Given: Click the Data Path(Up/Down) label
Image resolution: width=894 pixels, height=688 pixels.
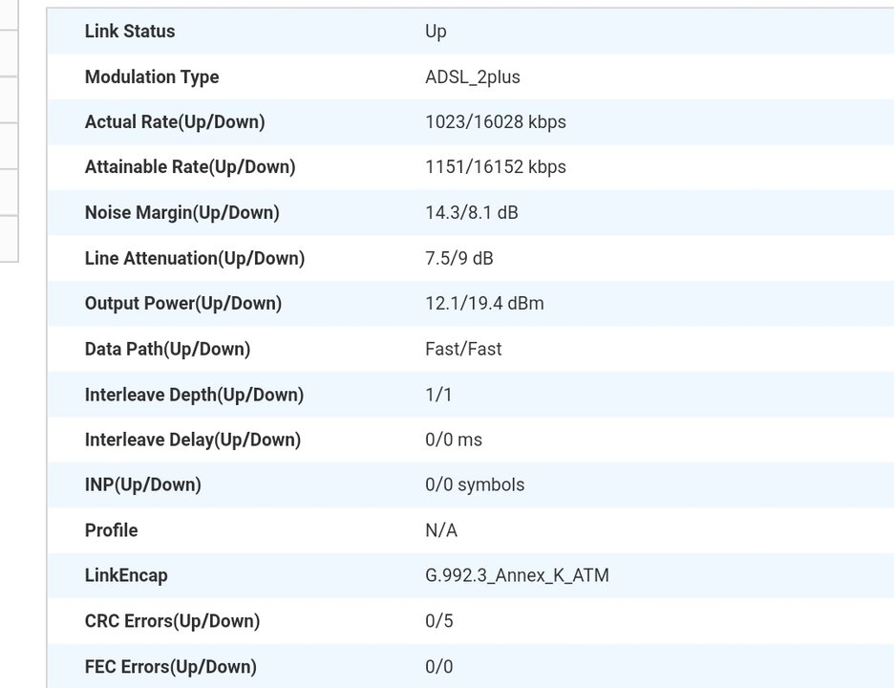Looking at the screenshot, I should [167, 349].
